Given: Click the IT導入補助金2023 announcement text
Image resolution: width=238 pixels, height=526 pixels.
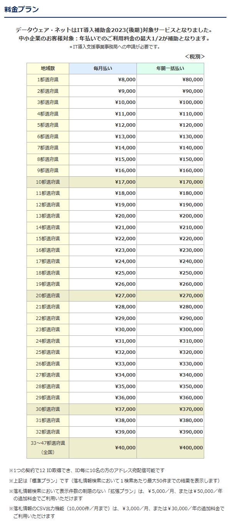Looking at the screenshot, I should pyautogui.click(x=114, y=30).
